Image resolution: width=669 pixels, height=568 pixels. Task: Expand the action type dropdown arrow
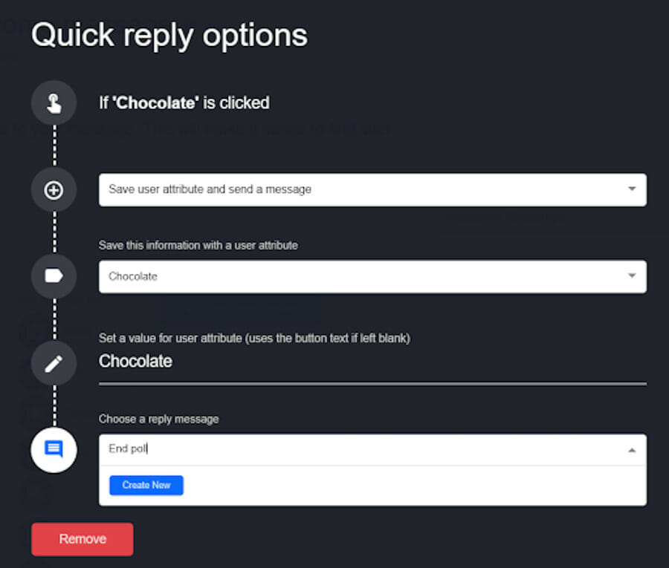click(x=632, y=189)
